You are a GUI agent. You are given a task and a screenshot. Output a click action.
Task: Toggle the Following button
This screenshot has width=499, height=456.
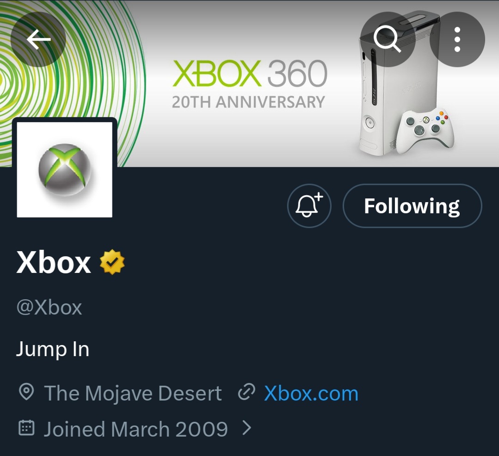tap(412, 206)
